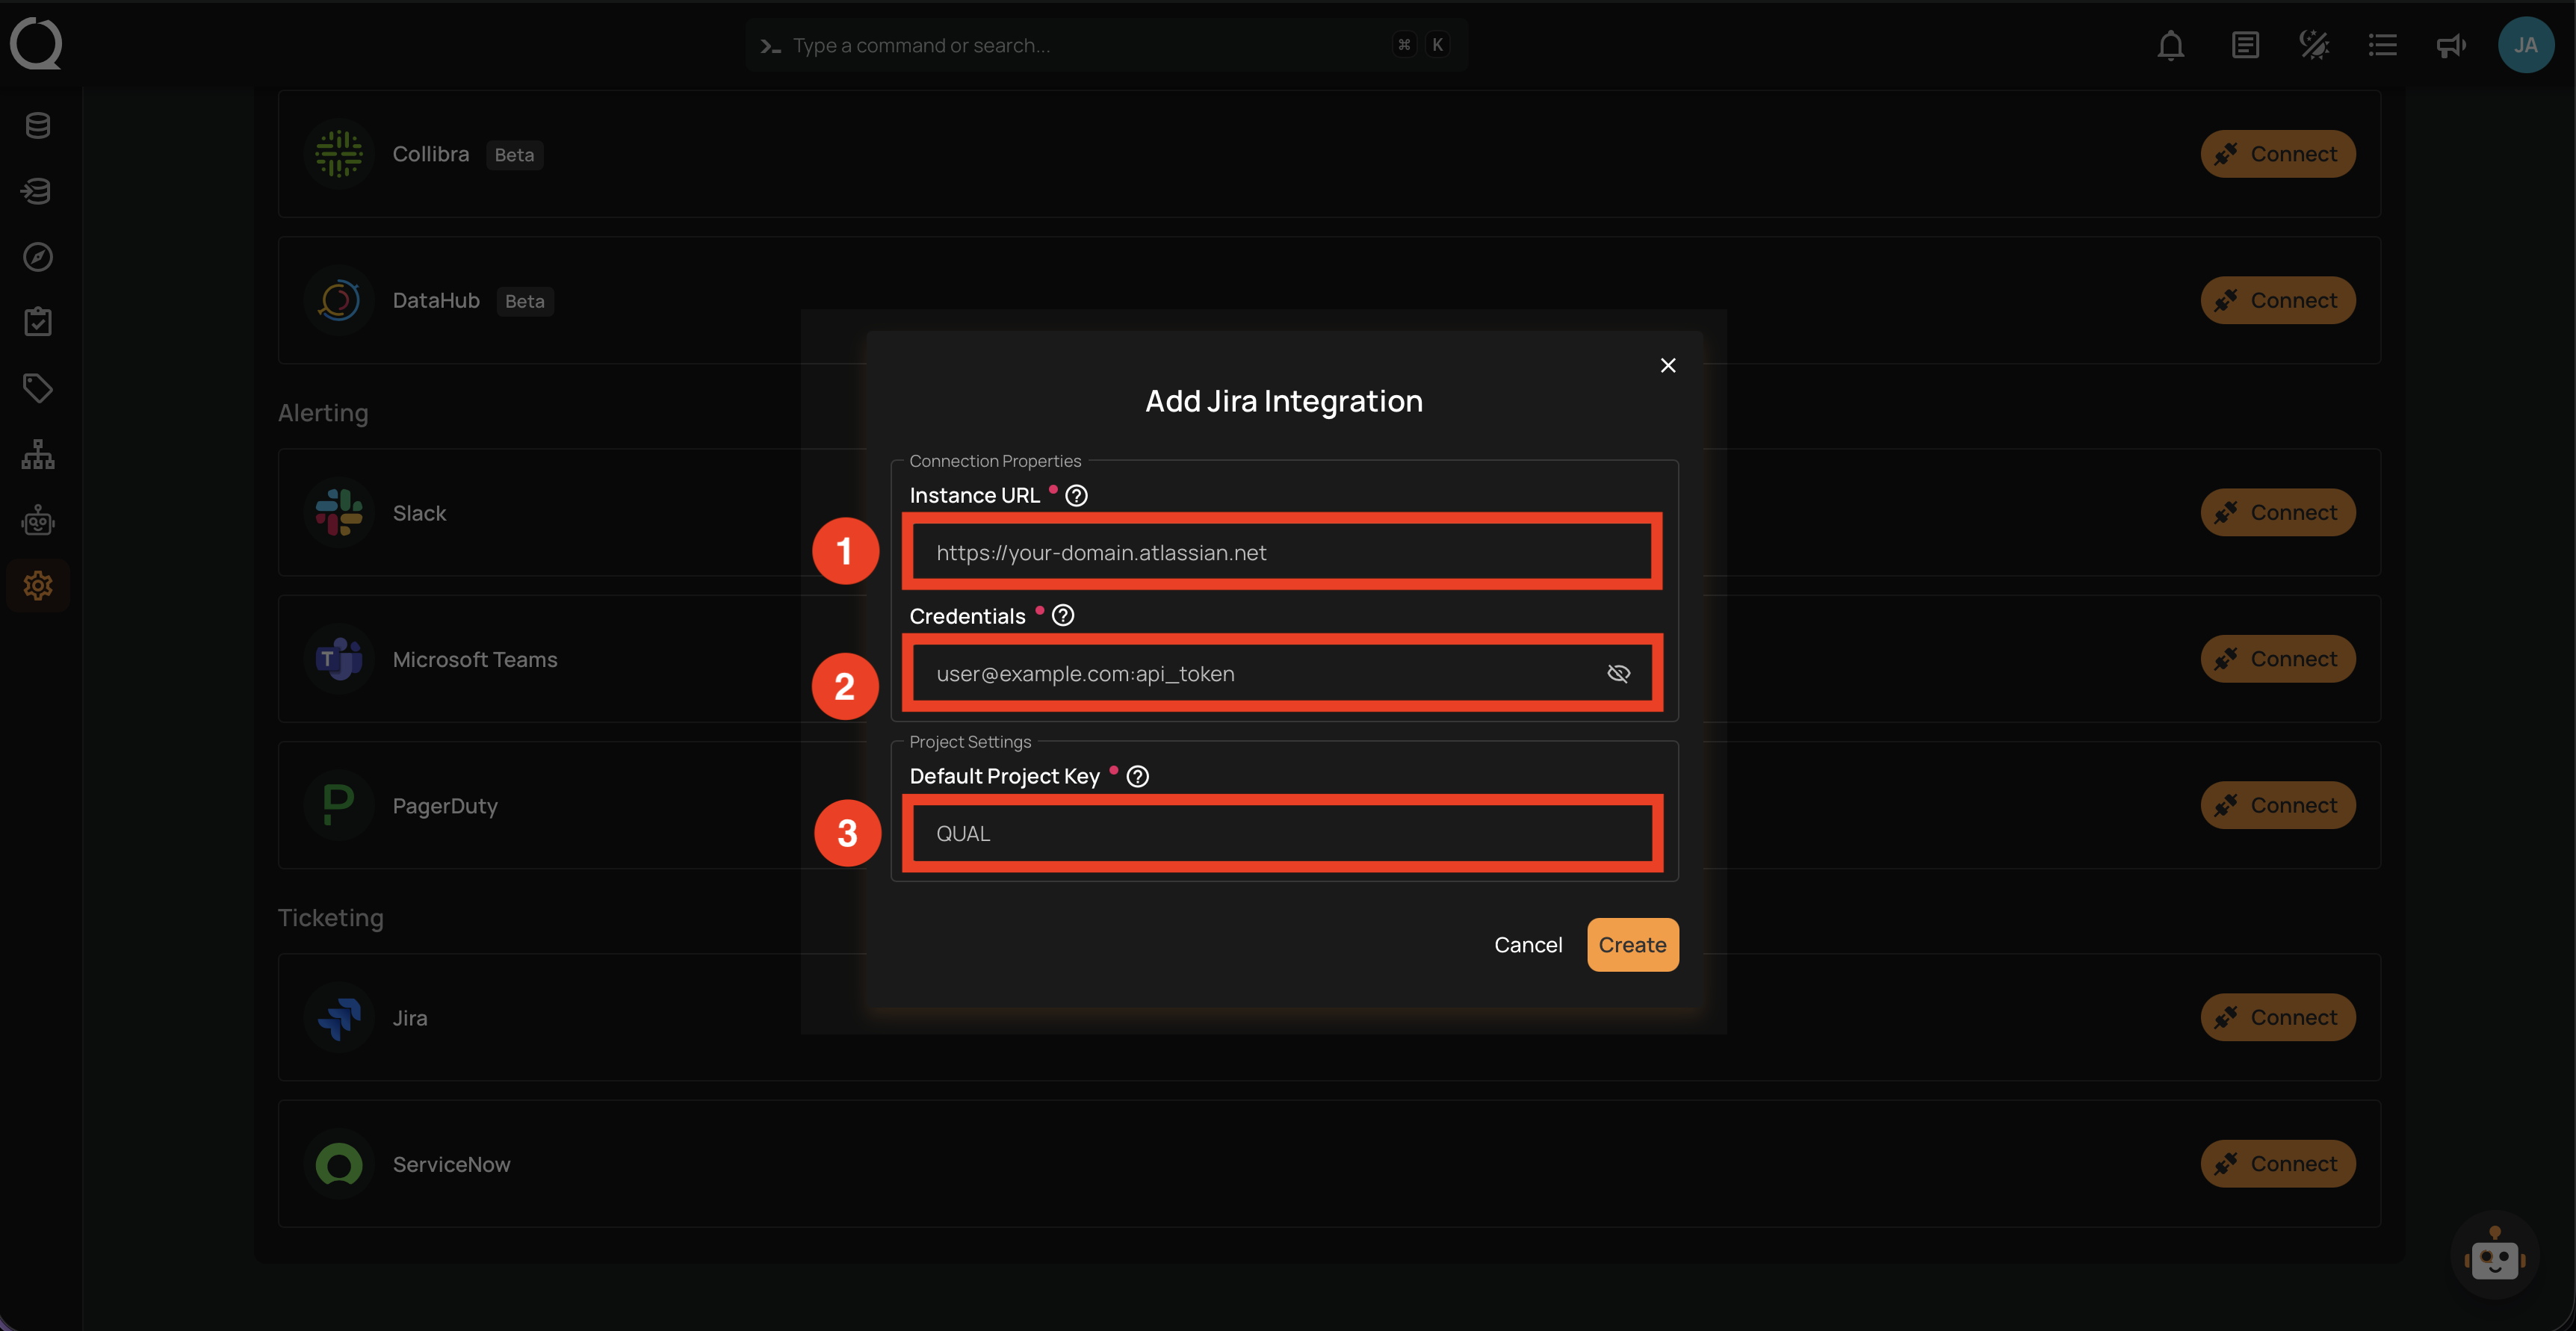Connect the ServiceNow integration
Viewport: 2576px width, 1331px height.
(x=2278, y=1164)
